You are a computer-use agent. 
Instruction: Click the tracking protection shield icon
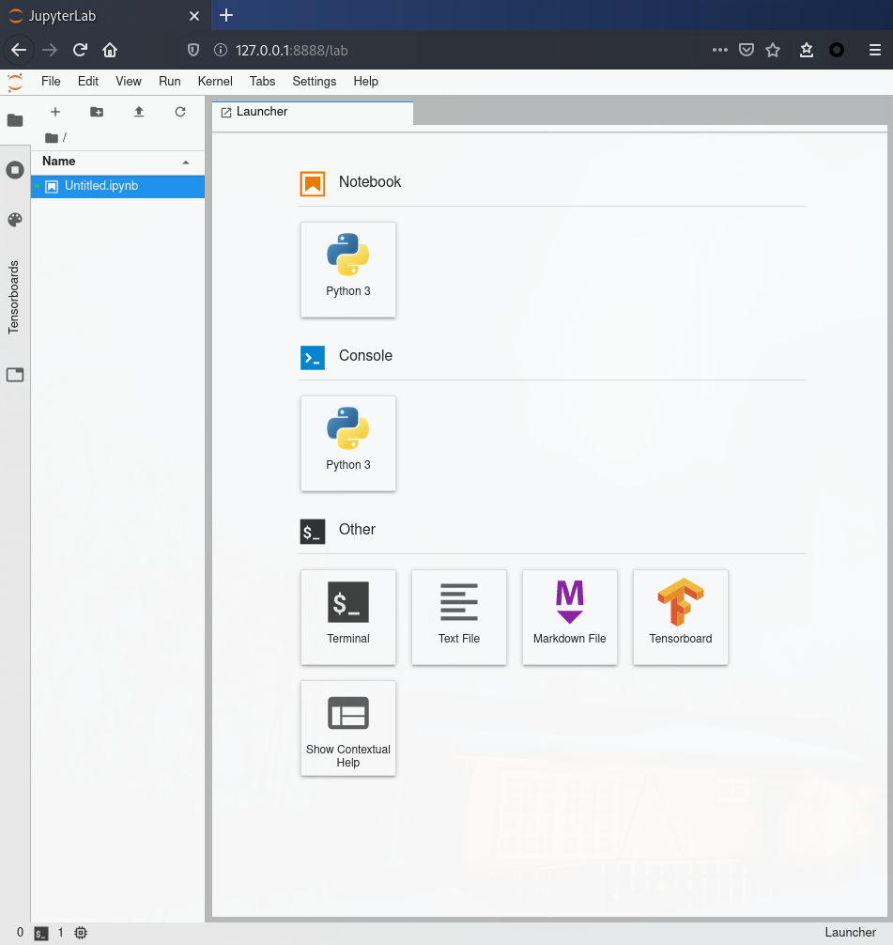tap(193, 50)
